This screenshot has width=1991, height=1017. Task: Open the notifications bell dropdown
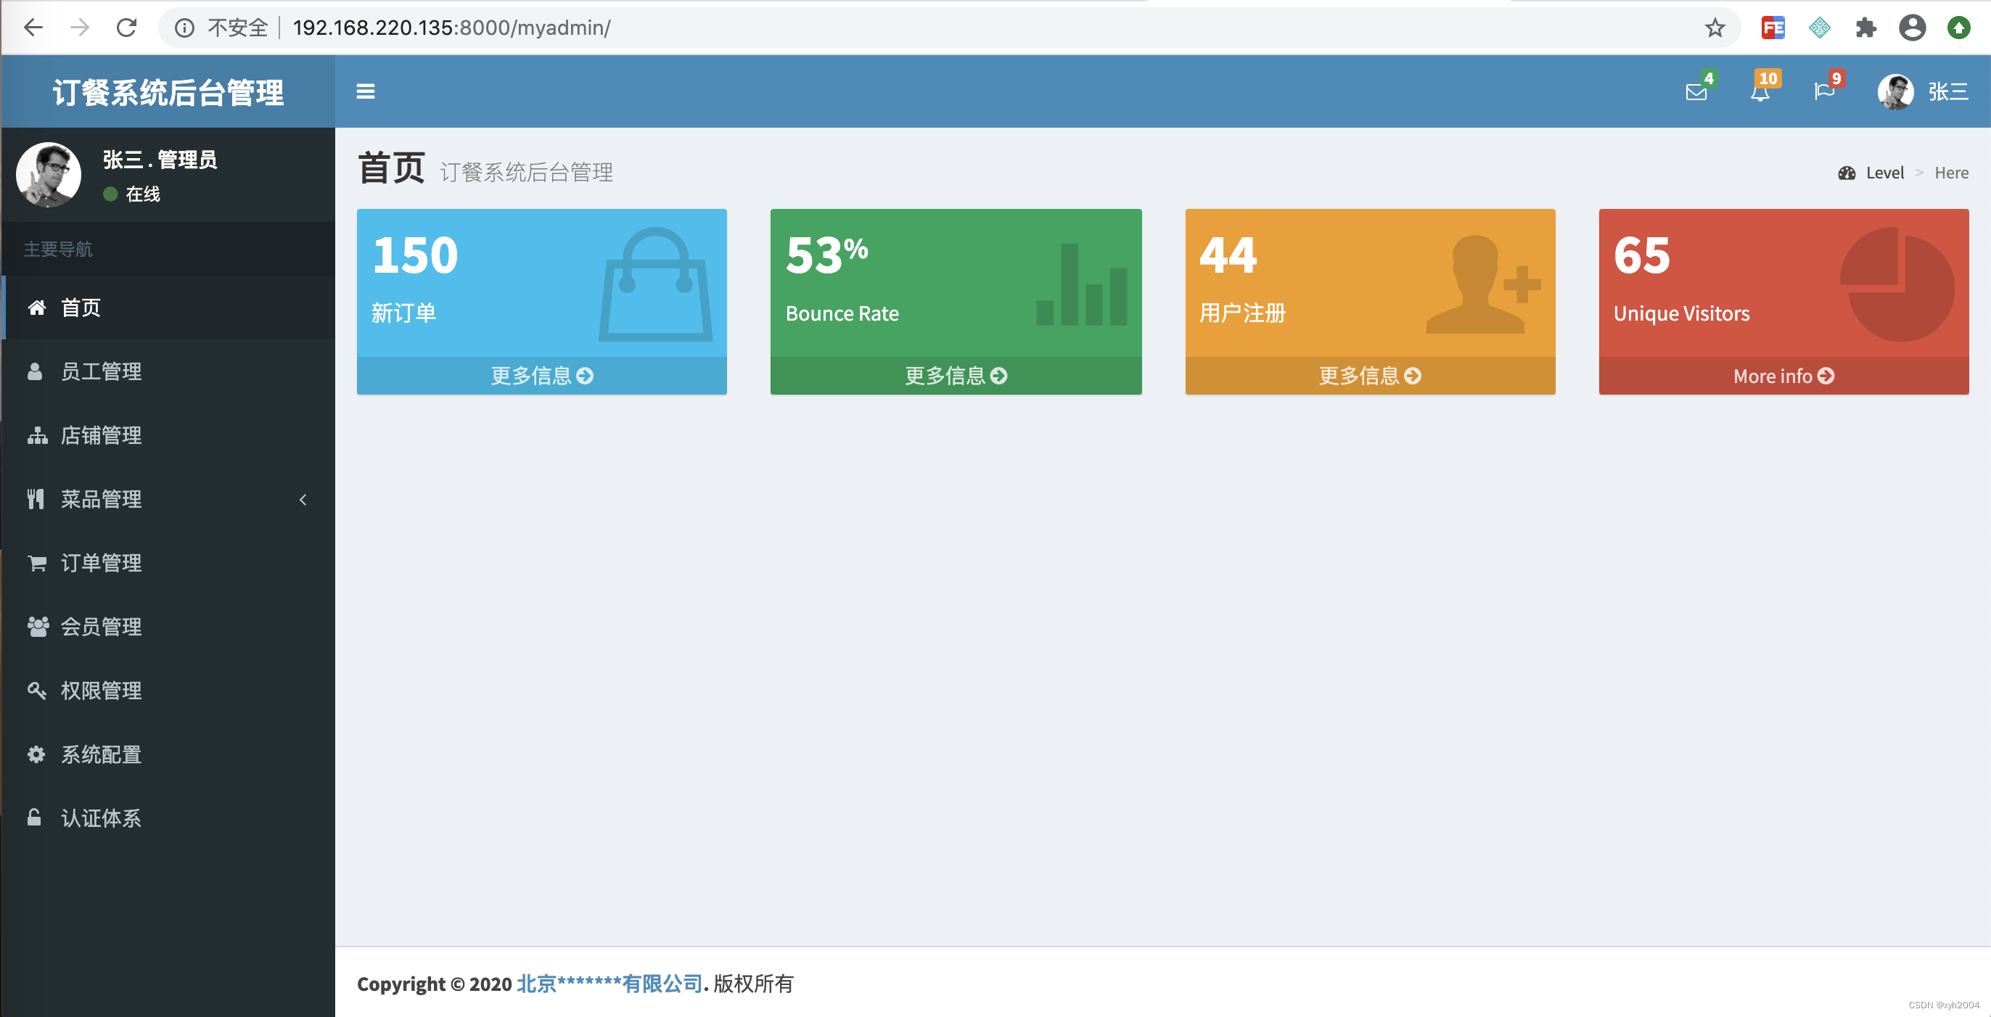click(1757, 89)
